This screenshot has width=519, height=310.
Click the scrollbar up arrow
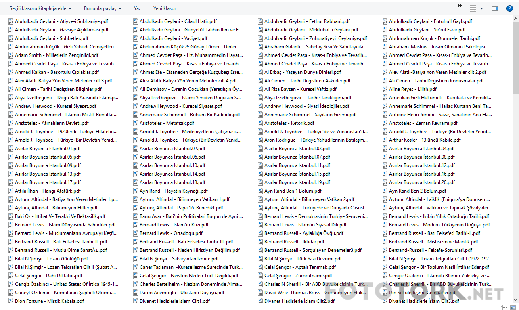[515, 18]
